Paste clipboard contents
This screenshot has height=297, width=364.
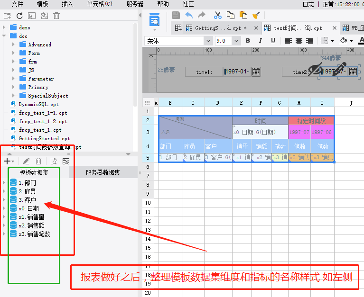(243, 15)
